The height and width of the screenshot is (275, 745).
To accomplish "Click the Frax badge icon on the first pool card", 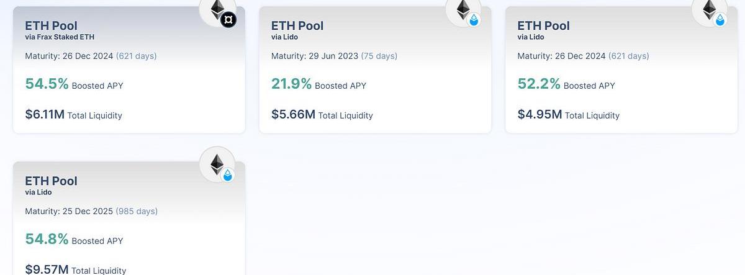I will click(x=228, y=20).
